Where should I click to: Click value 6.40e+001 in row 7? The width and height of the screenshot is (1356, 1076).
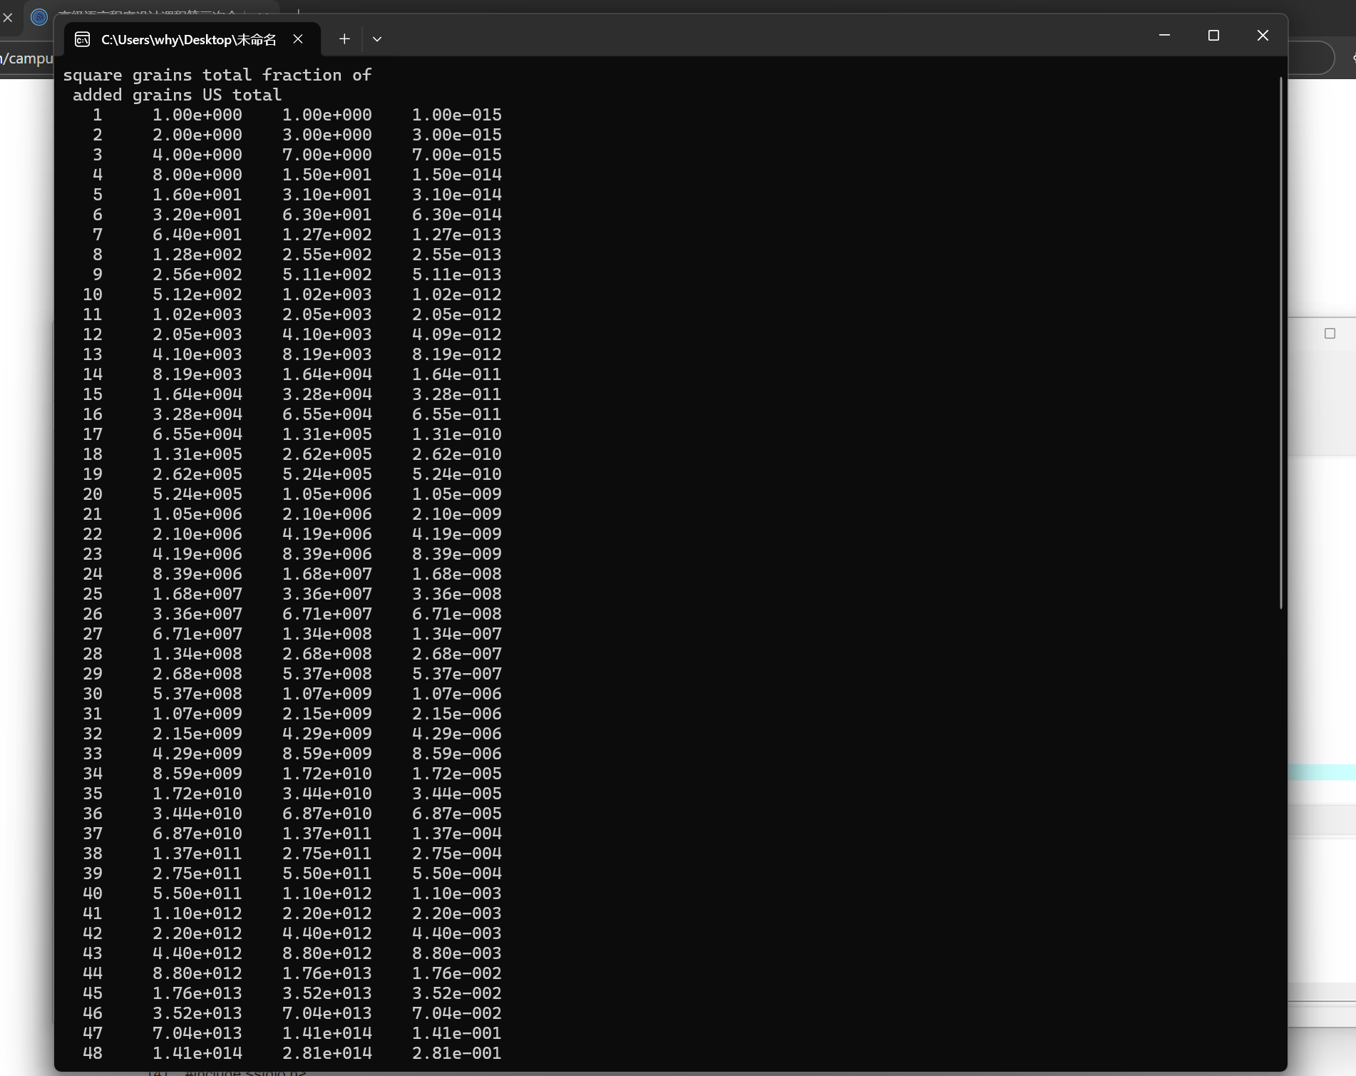pyautogui.click(x=197, y=235)
